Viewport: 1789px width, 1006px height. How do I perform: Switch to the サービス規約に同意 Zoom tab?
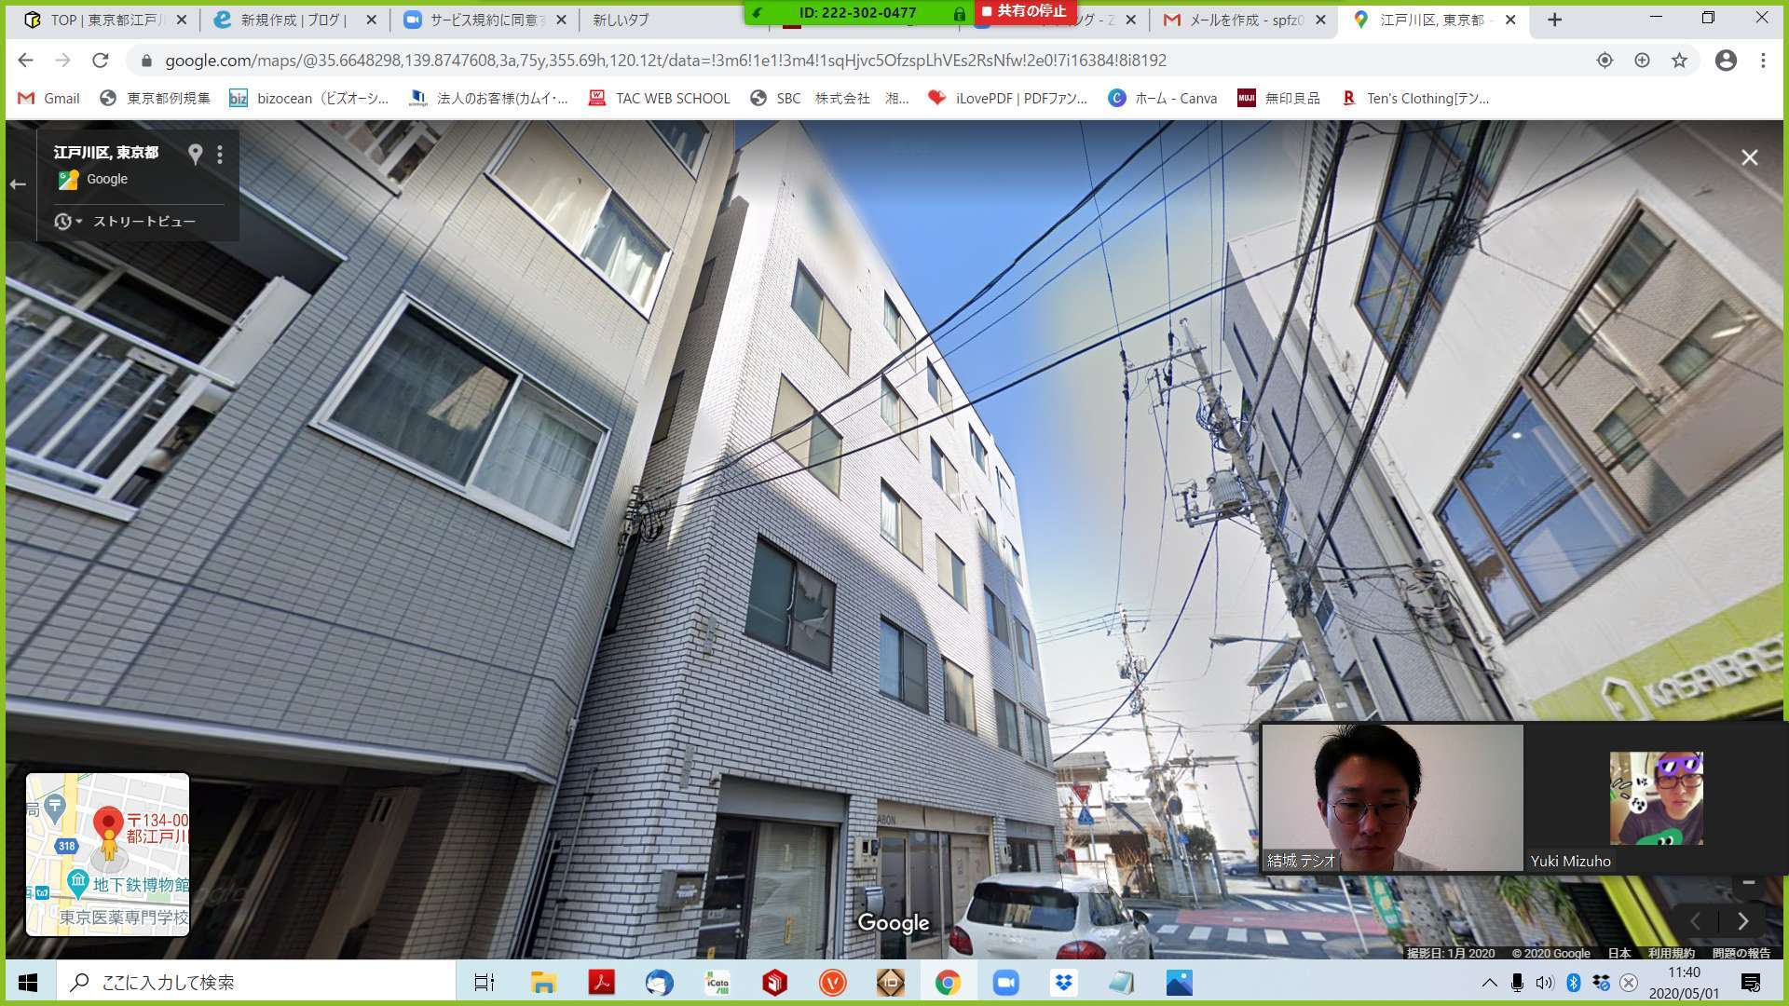[485, 20]
